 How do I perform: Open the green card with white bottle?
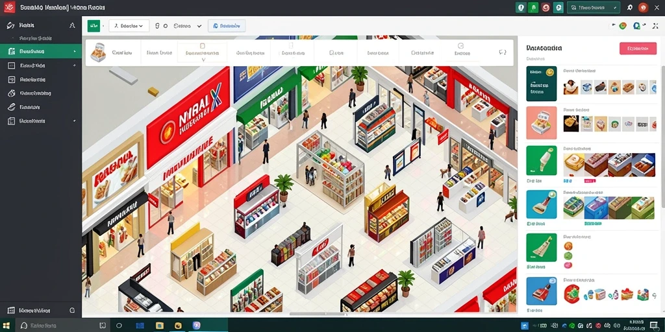coord(541,161)
